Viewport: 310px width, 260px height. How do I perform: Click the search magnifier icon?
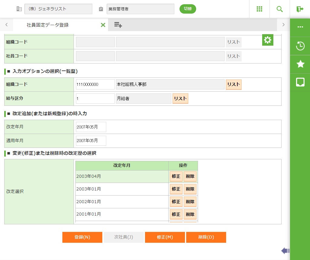[280, 9]
